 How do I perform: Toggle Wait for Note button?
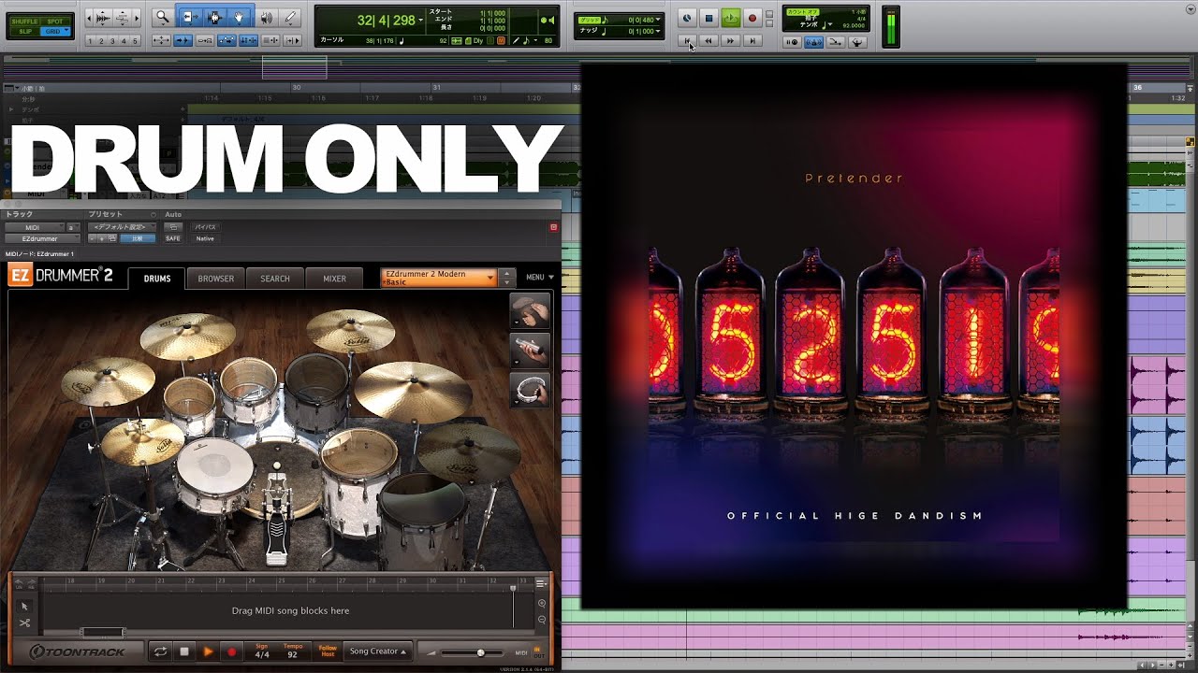(792, 42)
